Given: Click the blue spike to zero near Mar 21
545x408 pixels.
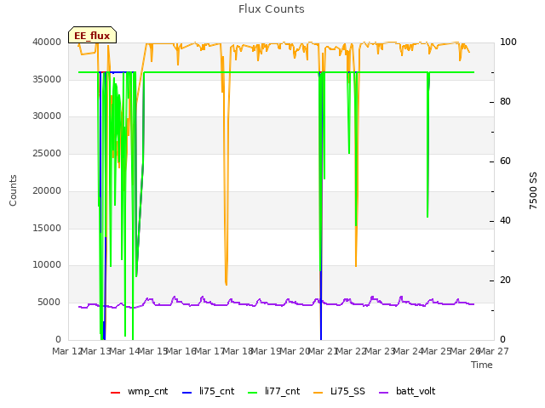Looking at the screenshot, I should pyautogui.click(x=321, y=305).
